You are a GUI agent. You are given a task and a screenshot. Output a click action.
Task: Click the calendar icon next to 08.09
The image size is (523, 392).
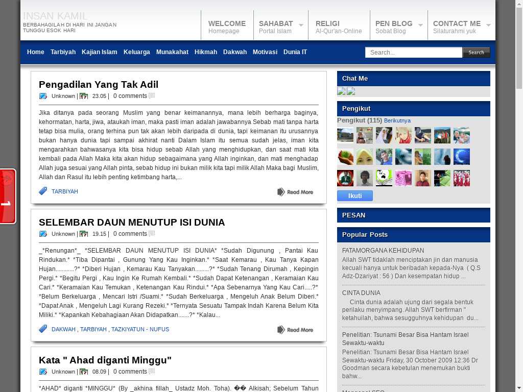(x=84, y=372)
